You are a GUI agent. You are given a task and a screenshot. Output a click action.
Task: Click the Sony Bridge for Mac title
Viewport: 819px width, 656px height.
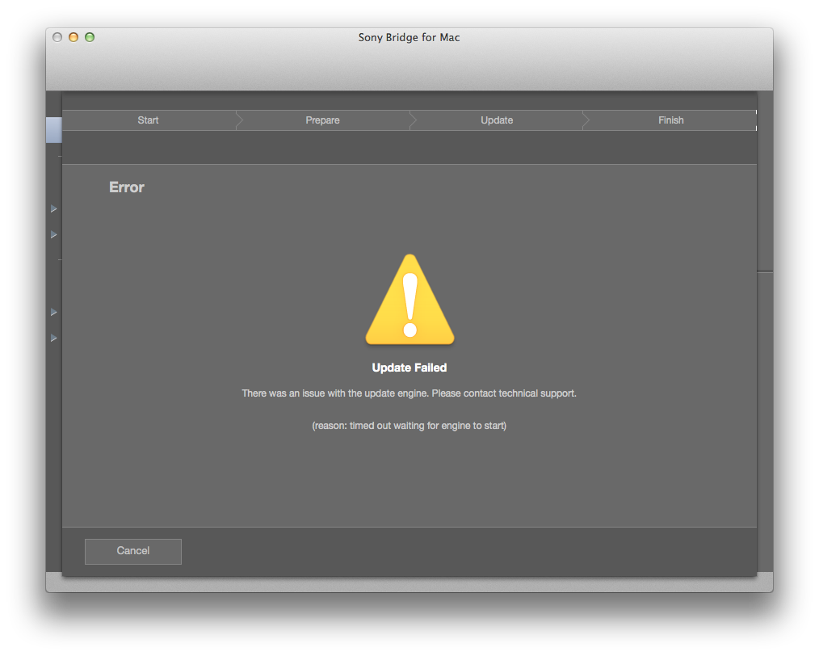pyautogui.click(x=409, y=37)
